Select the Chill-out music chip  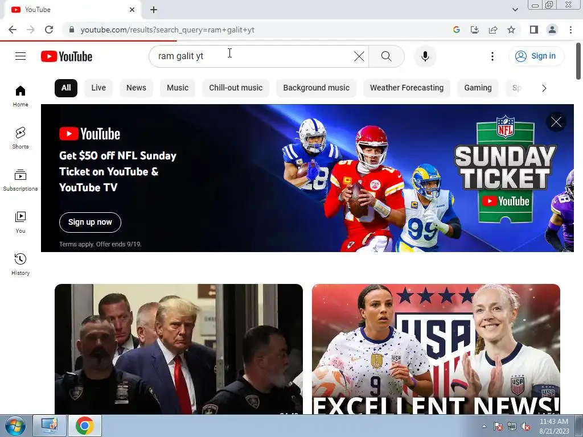(x=236, y=88)
